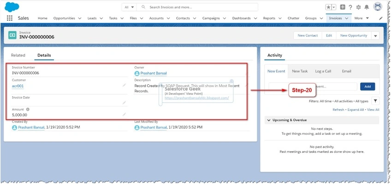The height and width of the screenshot is (185, 392).
Task: Expand the Groups nav dropdown
Action: pyautogui.click(x=321, y=18)
